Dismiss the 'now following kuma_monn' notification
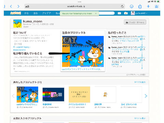 click(96, 13)
